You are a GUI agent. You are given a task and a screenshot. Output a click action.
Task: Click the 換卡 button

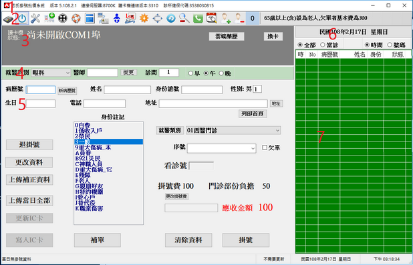pyautogui.click(x=273, y=36)
